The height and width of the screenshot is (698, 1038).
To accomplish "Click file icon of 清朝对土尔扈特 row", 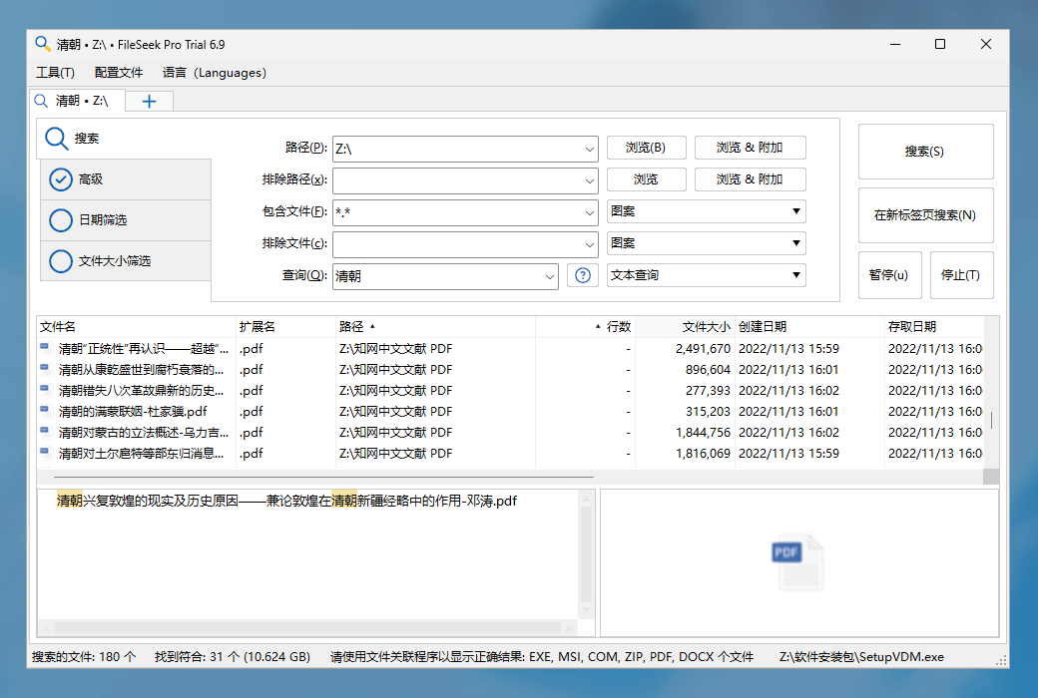I will pos(46,454).
